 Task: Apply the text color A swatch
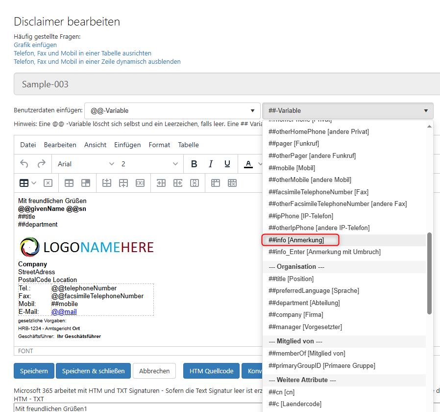pyautogui.click(x=248, y=164)
